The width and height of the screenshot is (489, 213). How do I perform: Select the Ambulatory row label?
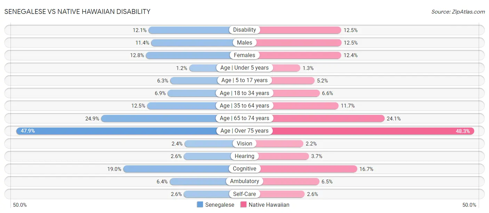(x=244, y=181)
